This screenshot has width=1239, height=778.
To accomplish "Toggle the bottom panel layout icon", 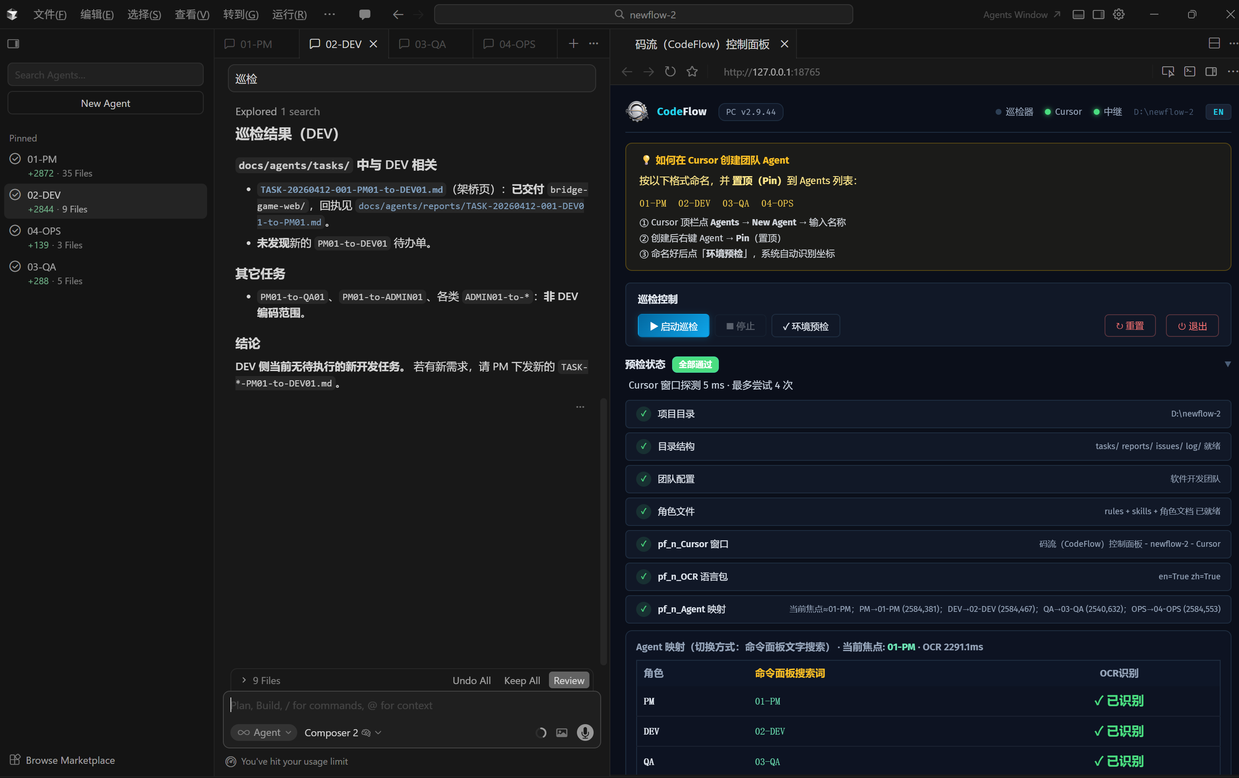I will click(1078, 15).
